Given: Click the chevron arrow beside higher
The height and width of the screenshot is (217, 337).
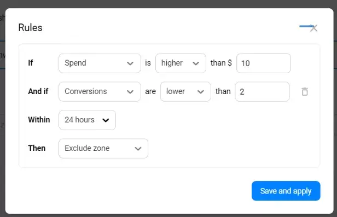Looking at the screenshot, I should click(196, 63).
